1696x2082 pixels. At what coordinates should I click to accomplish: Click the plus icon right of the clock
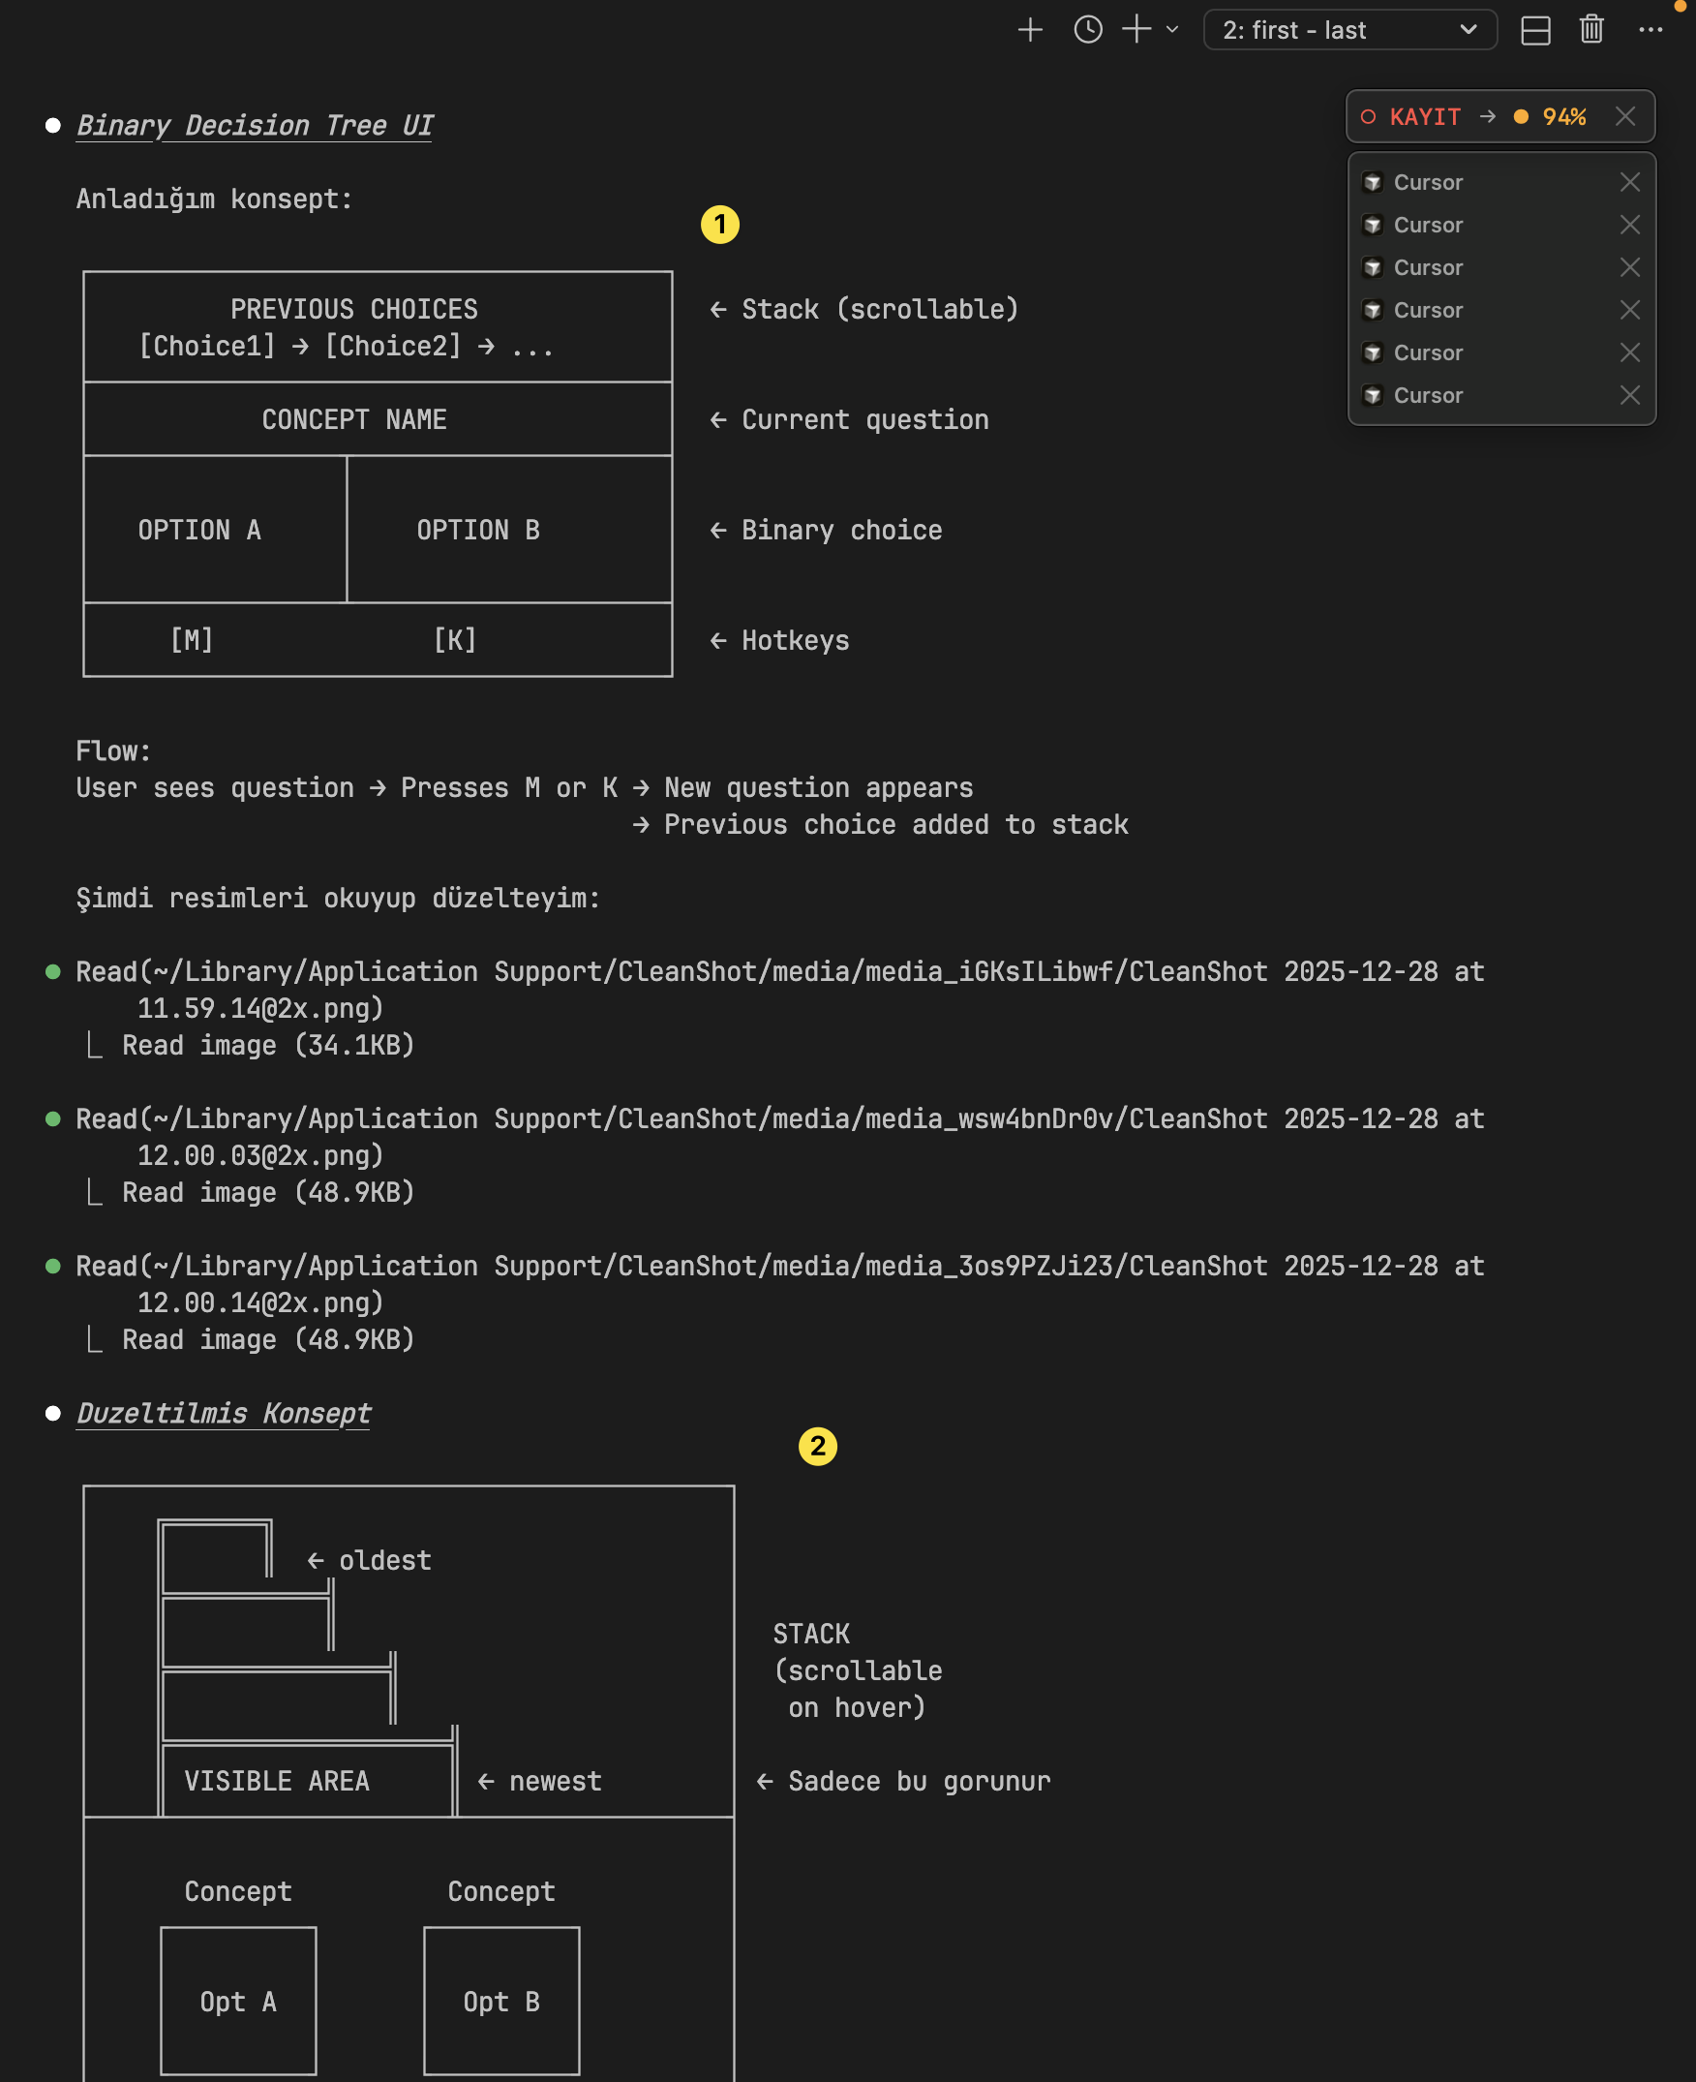pyautogui.click(x=1136, y=29)
